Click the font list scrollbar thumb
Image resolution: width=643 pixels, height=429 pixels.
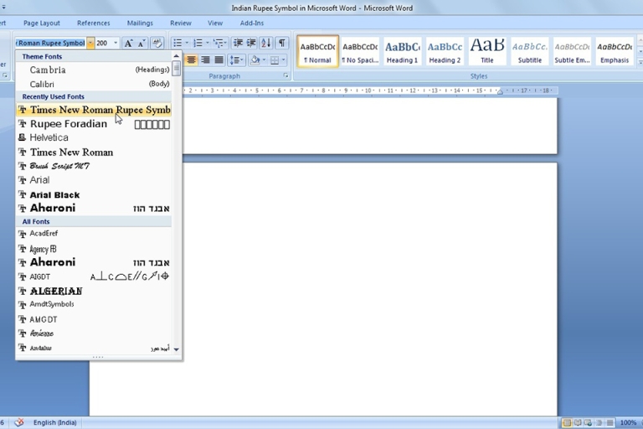point(177,69)
